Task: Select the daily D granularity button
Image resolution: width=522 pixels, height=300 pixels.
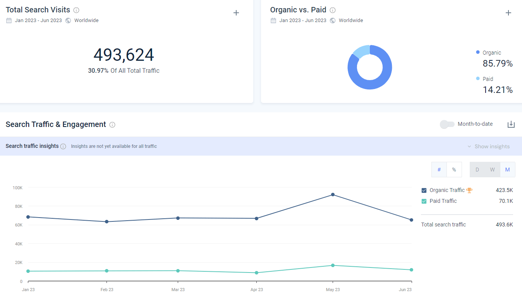Action: (477, 170)
